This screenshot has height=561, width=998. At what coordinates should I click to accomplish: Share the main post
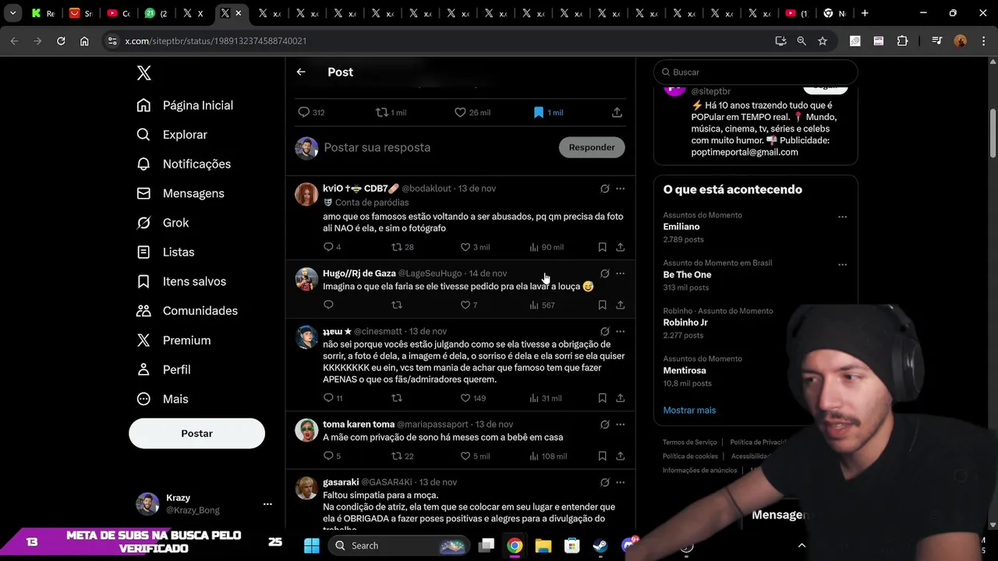click(617, 112)
